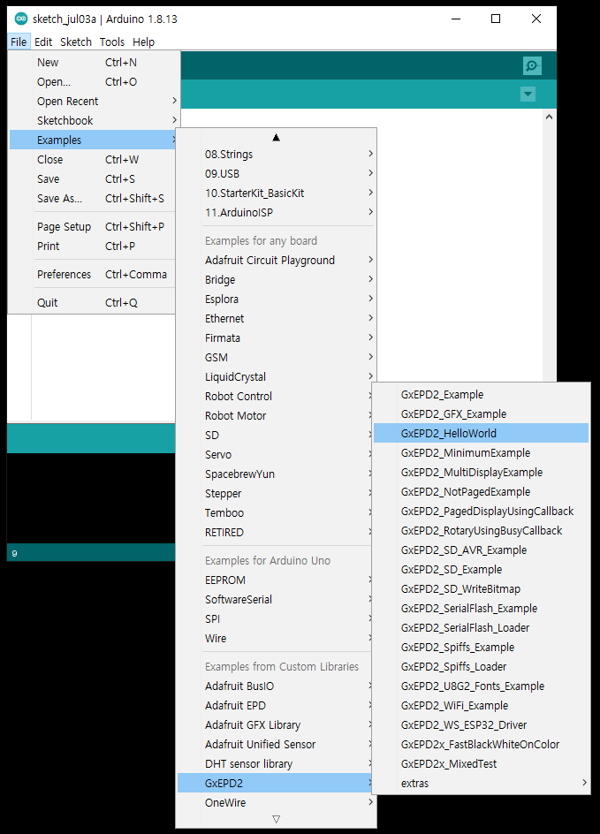
Task: Open the GxEPD2_GFX_Example sketch
Action: 482,413
